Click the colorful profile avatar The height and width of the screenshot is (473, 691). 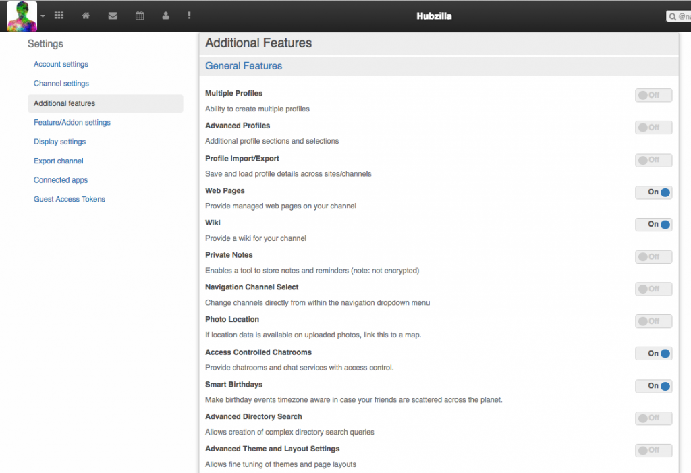[22, 16]
